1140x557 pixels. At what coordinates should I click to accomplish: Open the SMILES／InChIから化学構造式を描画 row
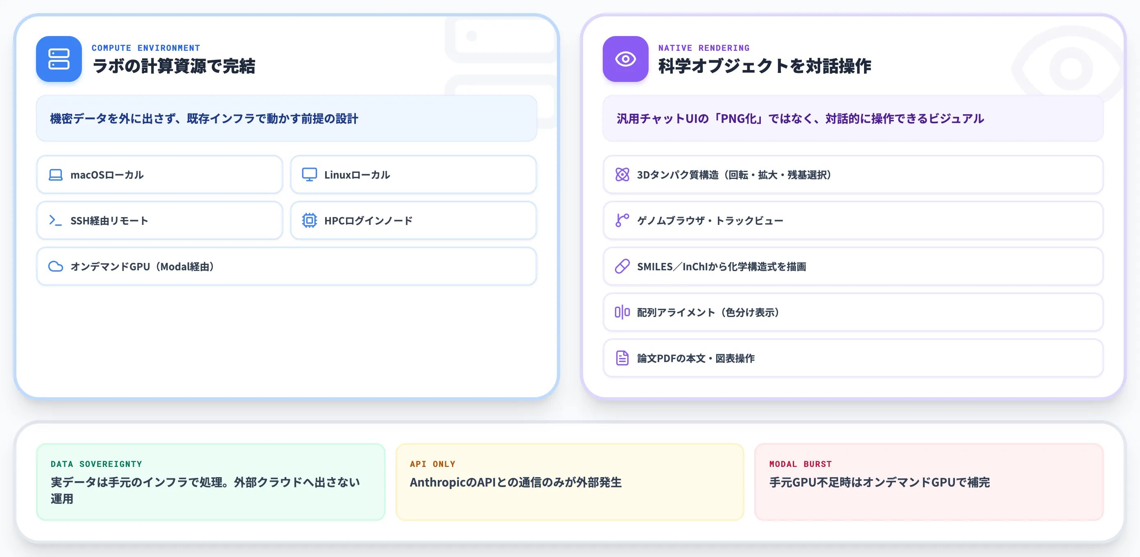853,267
